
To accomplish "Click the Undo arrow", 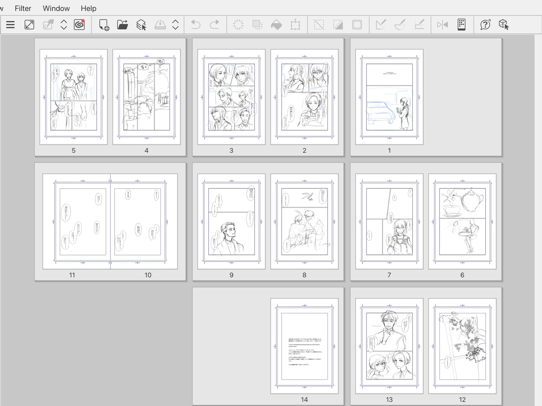I will 195,25.
